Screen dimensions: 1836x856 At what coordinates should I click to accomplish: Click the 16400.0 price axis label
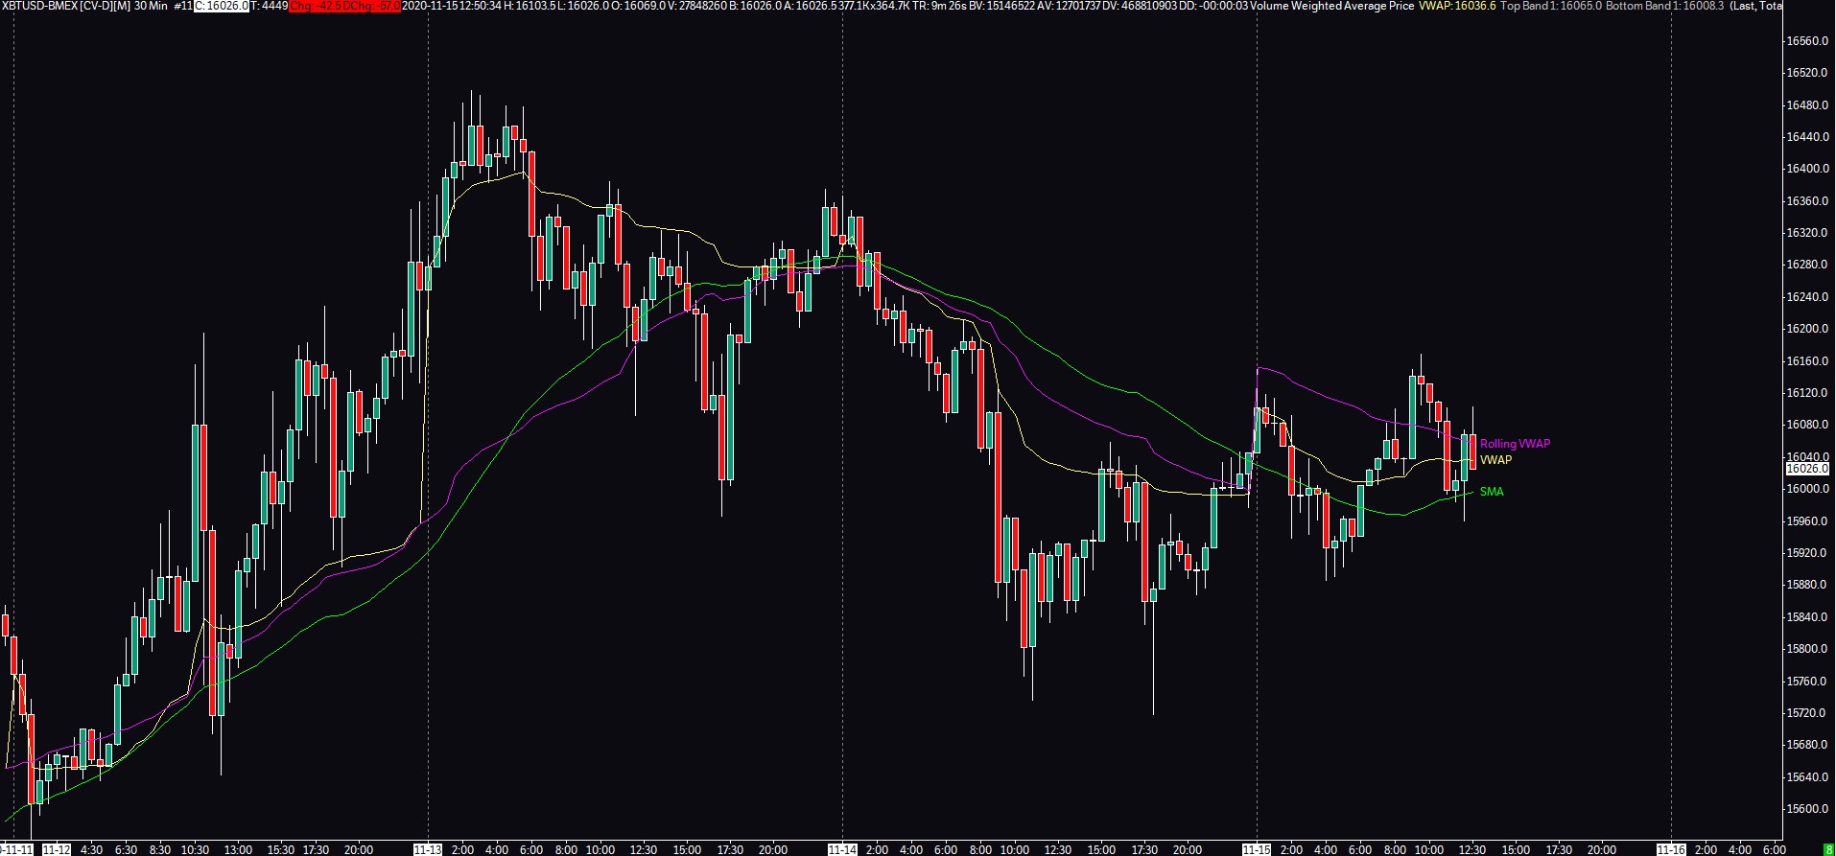1807,169
